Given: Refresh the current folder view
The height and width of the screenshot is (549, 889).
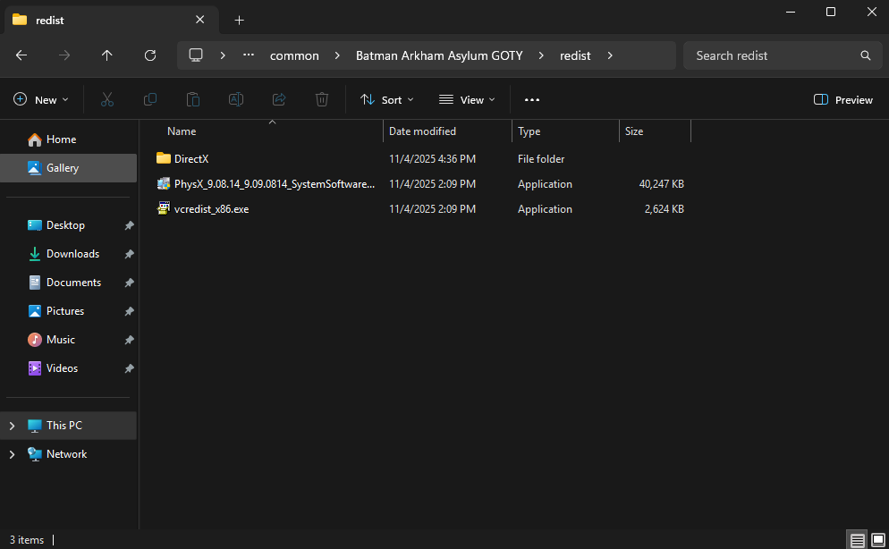Looking at the screenshot, I should pos(150,55).
